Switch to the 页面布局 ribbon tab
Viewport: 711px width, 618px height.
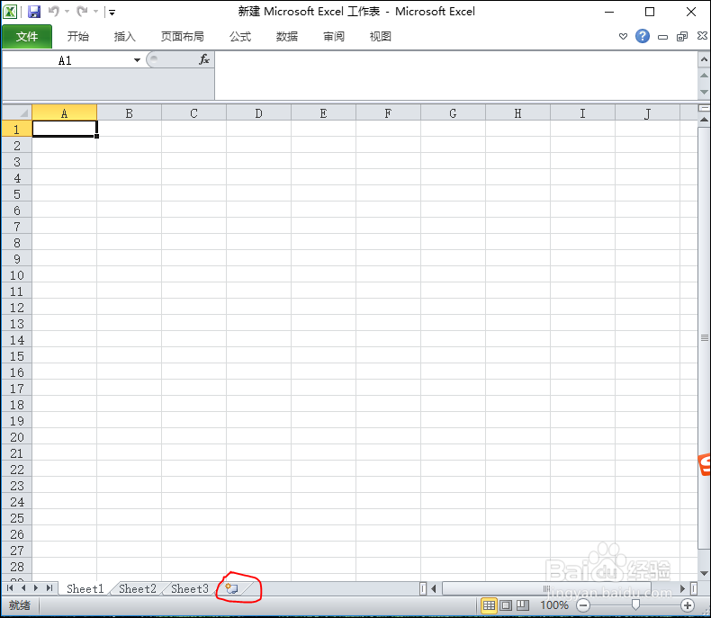(183, 36)
